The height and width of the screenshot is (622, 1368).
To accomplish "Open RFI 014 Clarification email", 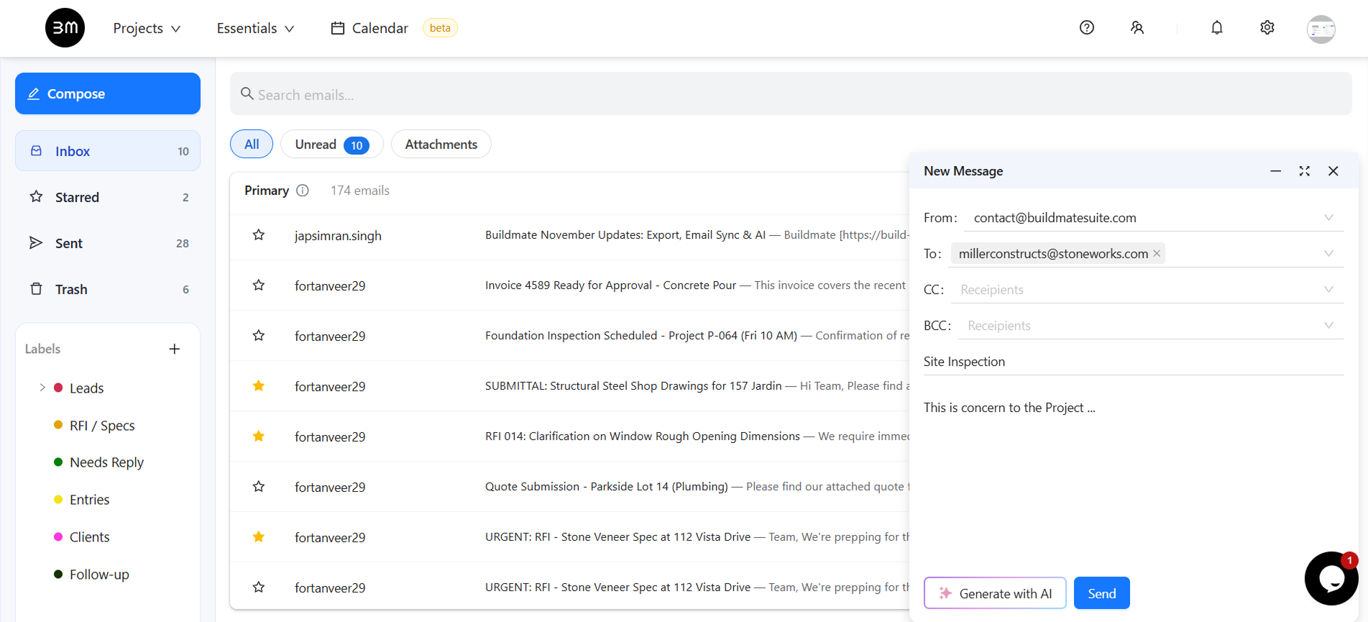I will click(697, 436).
